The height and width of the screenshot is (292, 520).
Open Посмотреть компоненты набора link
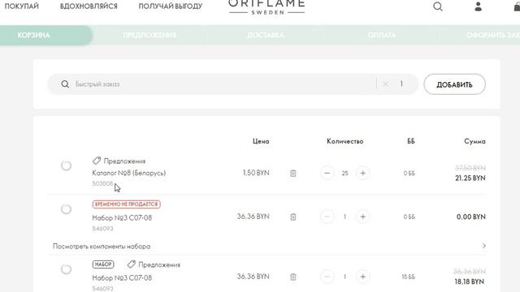(x=102, y=247)
